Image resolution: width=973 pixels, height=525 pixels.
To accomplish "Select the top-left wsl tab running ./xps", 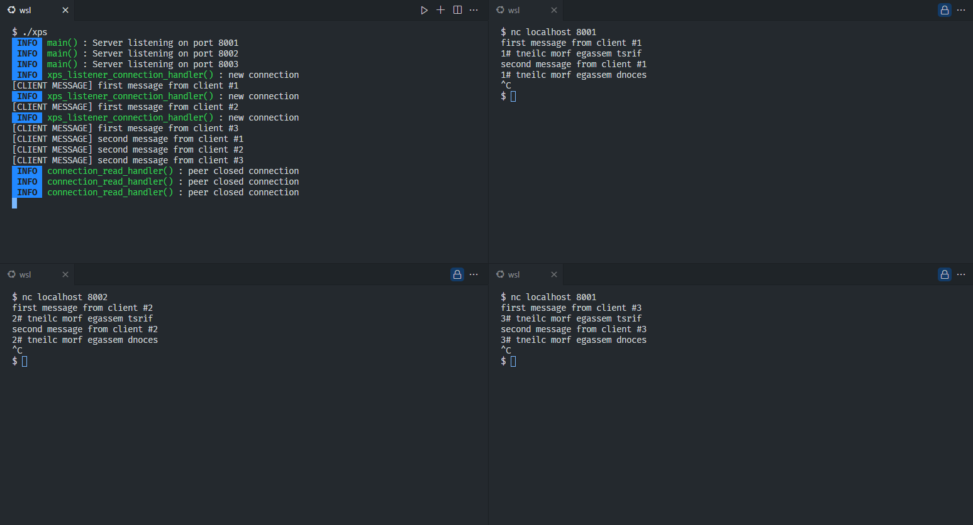I will 36,10.
